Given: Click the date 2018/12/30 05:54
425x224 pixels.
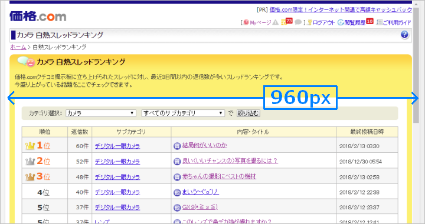Looking at the screenshot, I should [361, 162].
